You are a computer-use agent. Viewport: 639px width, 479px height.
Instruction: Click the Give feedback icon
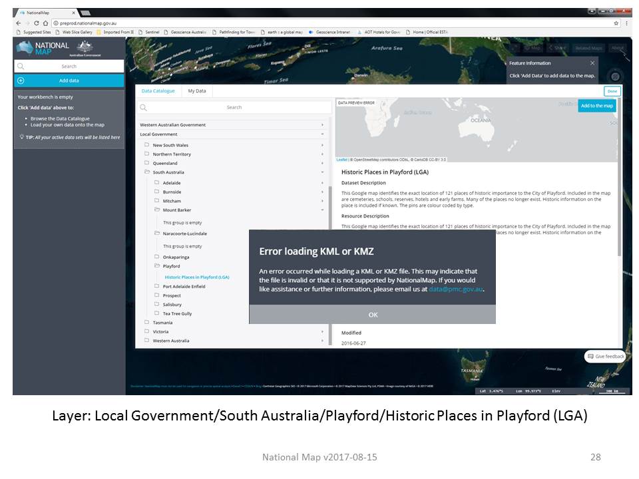click(x=590, y=357)
